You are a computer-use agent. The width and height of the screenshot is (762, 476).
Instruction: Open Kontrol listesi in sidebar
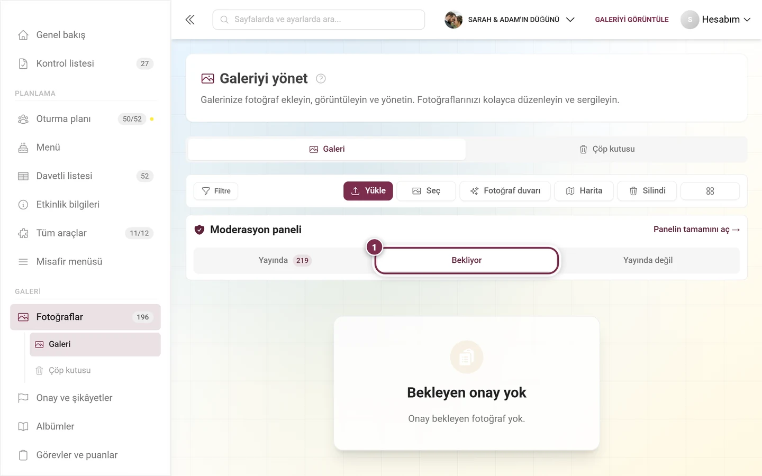pyautogui.click(x=85, y=63)
